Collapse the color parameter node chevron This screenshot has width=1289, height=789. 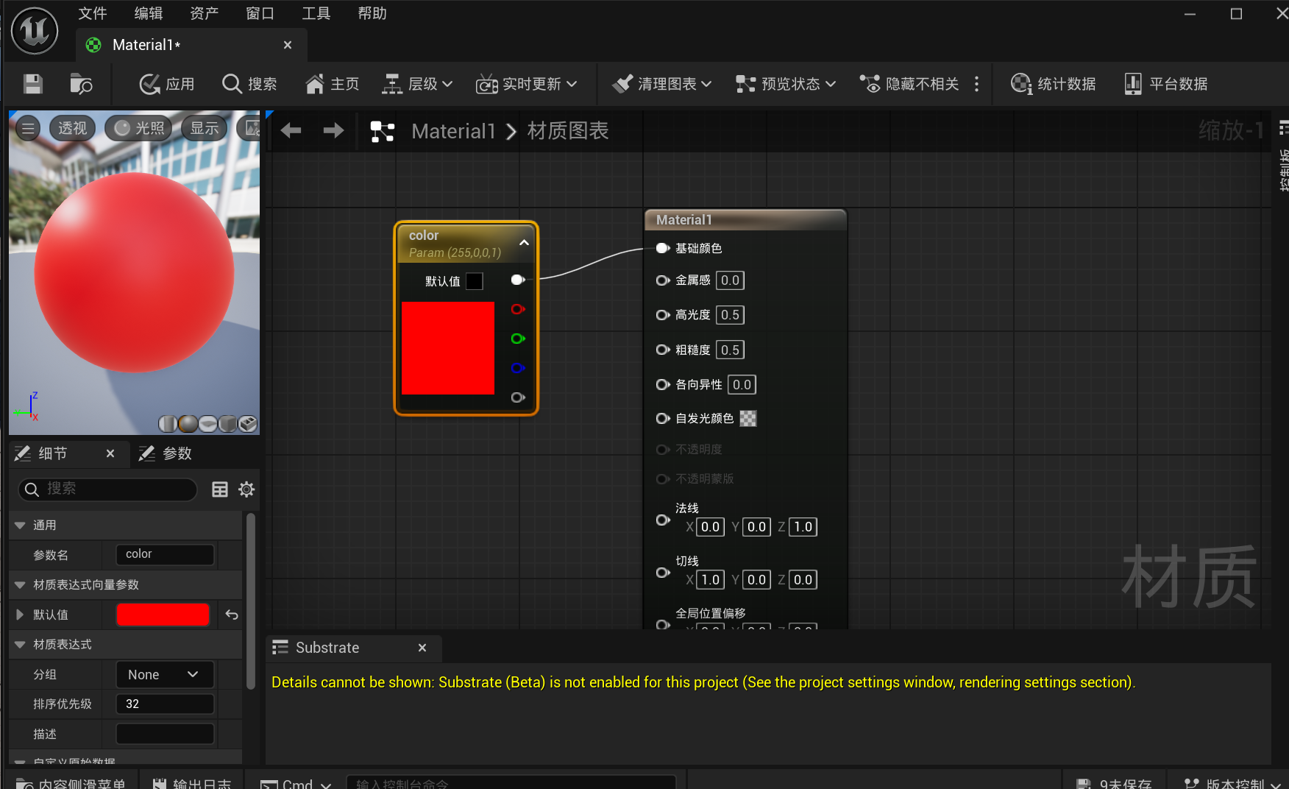(524, 243)
